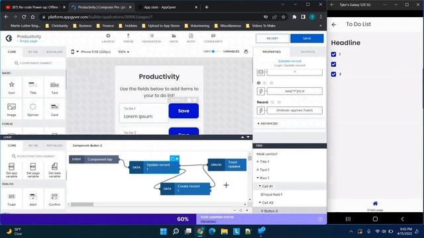Select the Update record logic node
Viewport: 424px width, 238px height.
click(x=154, y=167)
